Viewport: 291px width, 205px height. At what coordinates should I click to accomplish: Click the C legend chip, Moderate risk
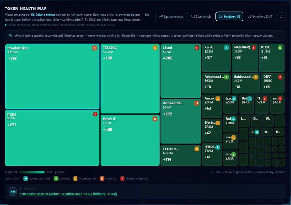tap(75, 178)
